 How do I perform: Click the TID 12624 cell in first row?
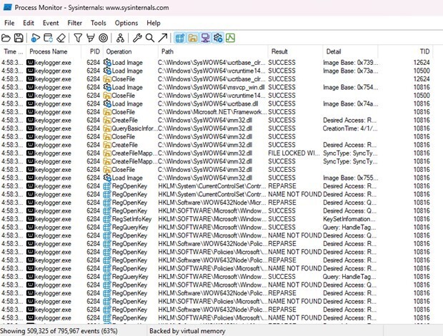pyautogui.click(x=422, y=63)
